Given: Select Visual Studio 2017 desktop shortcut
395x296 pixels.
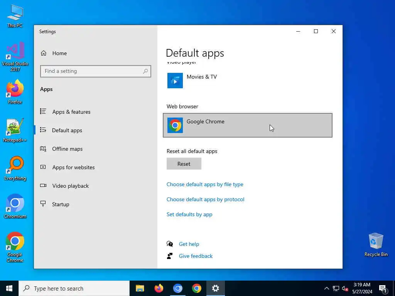Looking at the screenshot, I should [15, 56].
